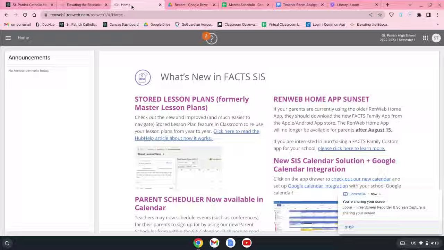Open the SIS calendar screenshot thumbnail
444x250 pixels.
tap(305, 216)
